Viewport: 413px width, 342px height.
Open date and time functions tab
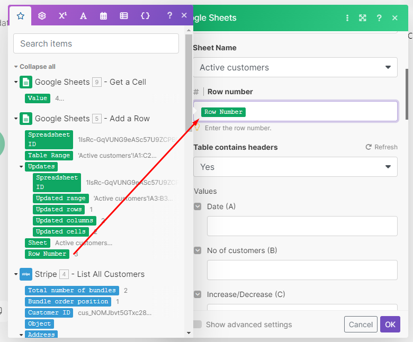click(103, 16)
